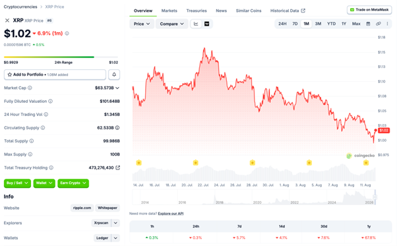Switch to the Markets tab
Image resolution: width=397 pixels, height=246 pixels.
(169, 11)
